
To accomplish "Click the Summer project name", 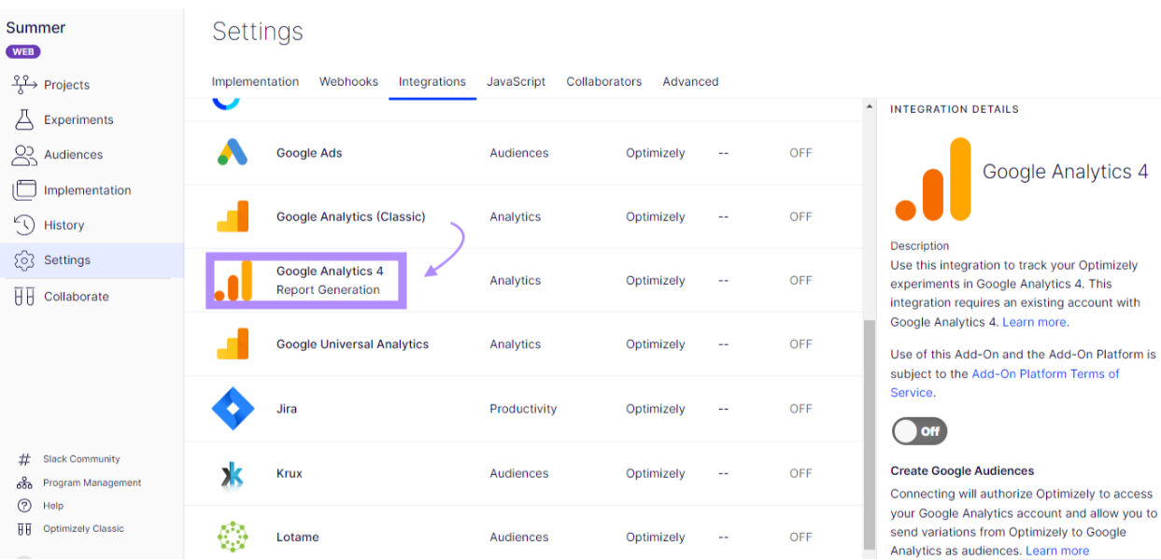I will tap(35, 28).
